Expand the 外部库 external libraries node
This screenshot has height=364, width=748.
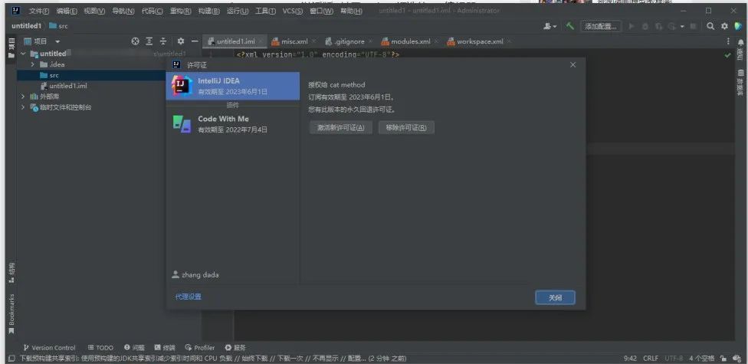[23, 97]
